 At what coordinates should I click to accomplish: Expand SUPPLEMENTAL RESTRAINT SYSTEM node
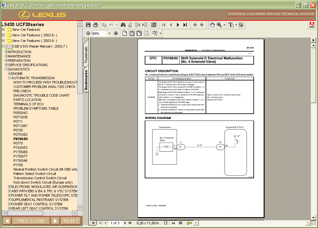(9, 200)
